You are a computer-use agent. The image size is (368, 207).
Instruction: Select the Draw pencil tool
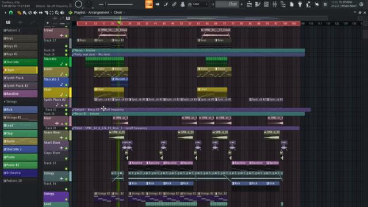pos(19,13)
